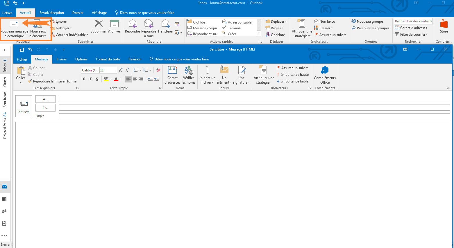454x248 pixels.
Task: Open the Calendar icon in the left sidebar
Action: tap(5, 199)
